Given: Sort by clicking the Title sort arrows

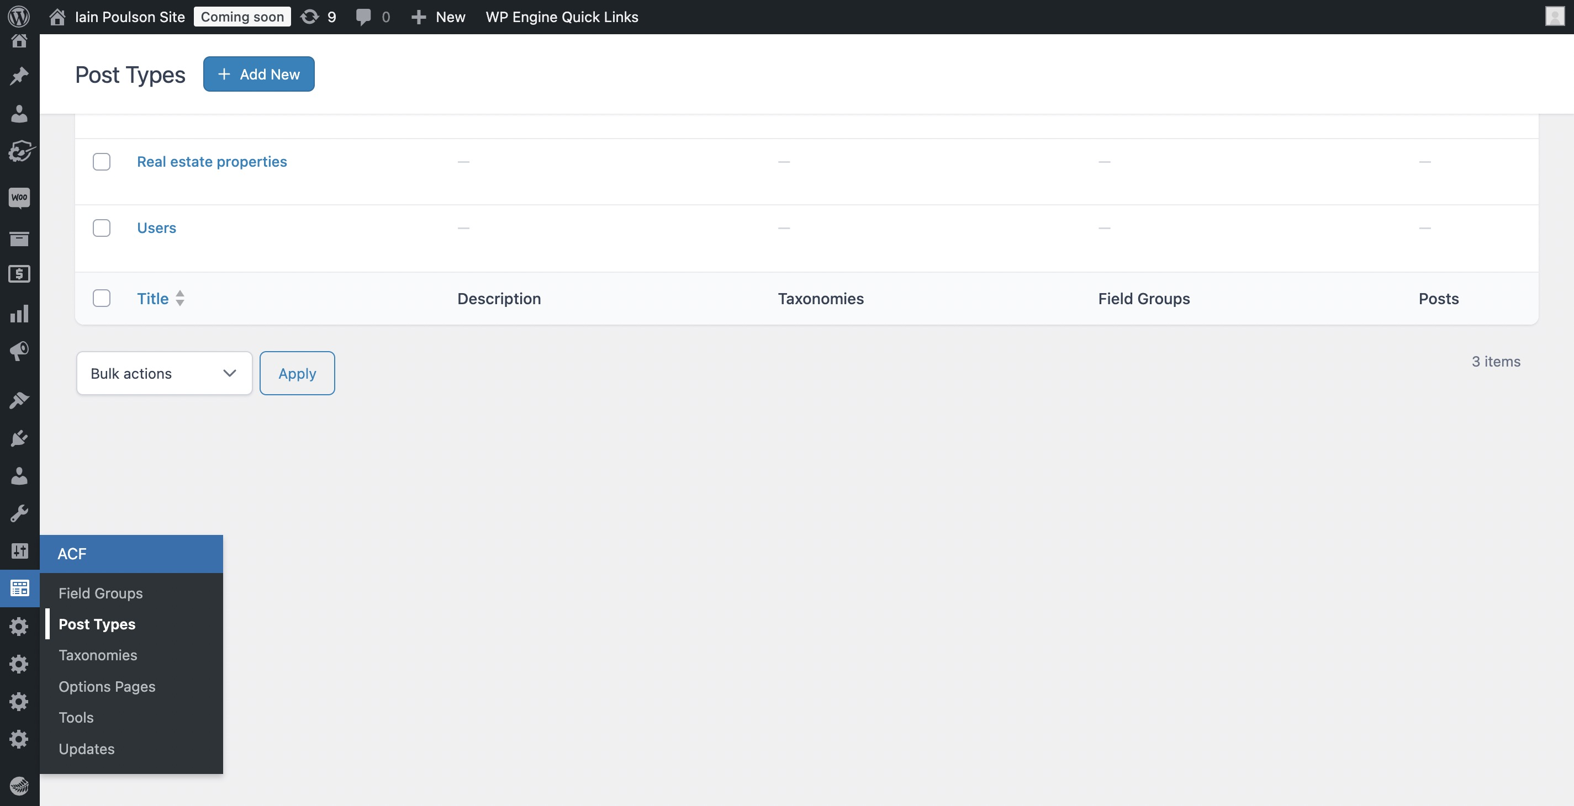Looking at the screenshot, I should [x=180, y=299].
